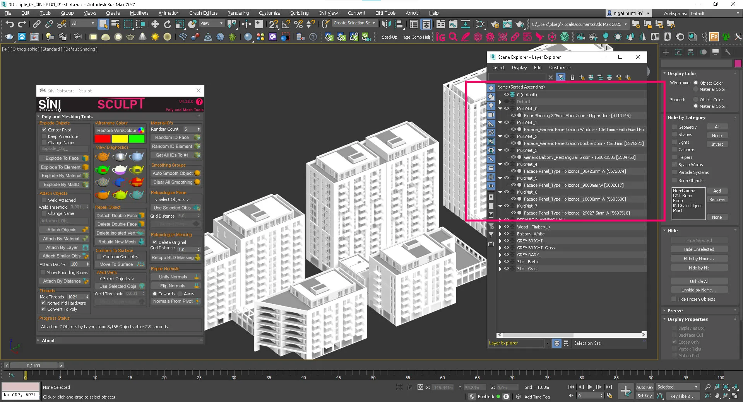This screenshot has height=402, width=743.
Task: Click Unhide All button
Action: (699, 281)
